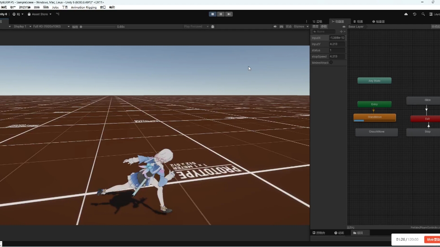This screenshot has height=247, width=440.
Task: Toggle the Animator eye visibility icon
Action: click(344, 26)
